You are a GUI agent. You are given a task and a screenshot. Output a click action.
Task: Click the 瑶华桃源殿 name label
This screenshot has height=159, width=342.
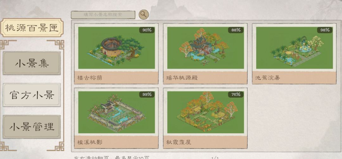point(182,77)
